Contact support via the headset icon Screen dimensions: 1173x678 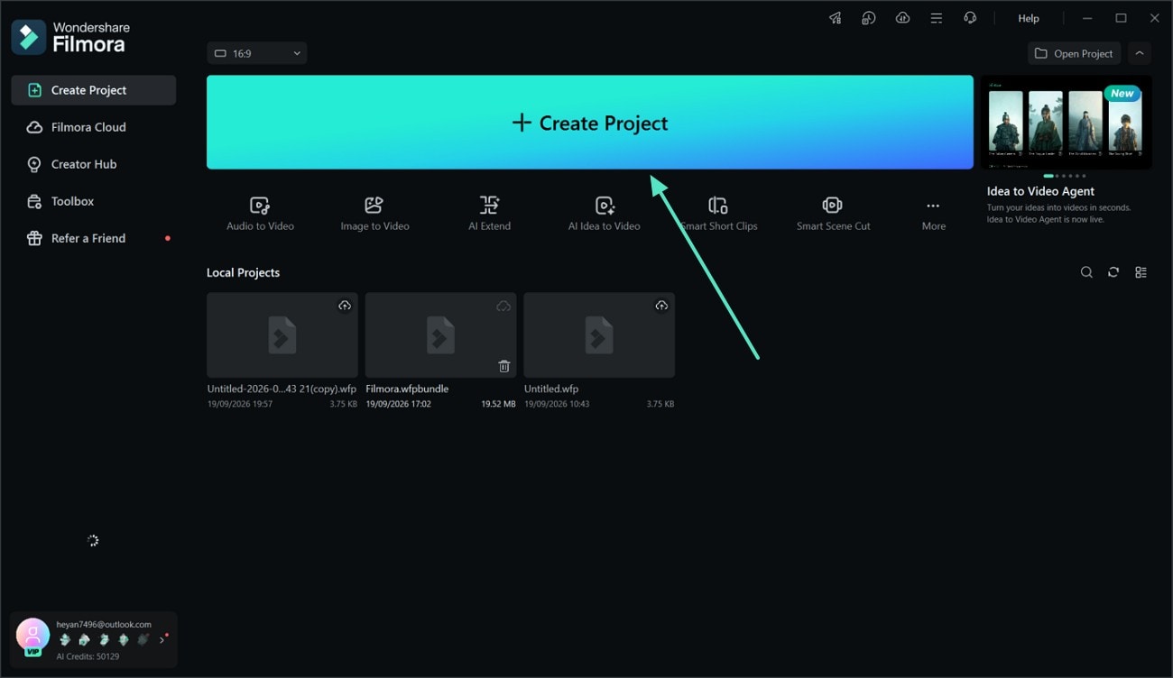tap(970, 18)
